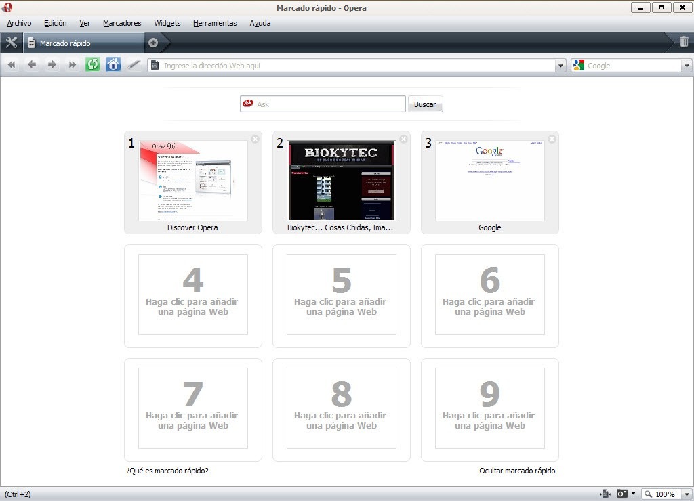This screenshot has height=501, width=694.
Task: Expand the address bar history dropdown
Action: (560, 66)
